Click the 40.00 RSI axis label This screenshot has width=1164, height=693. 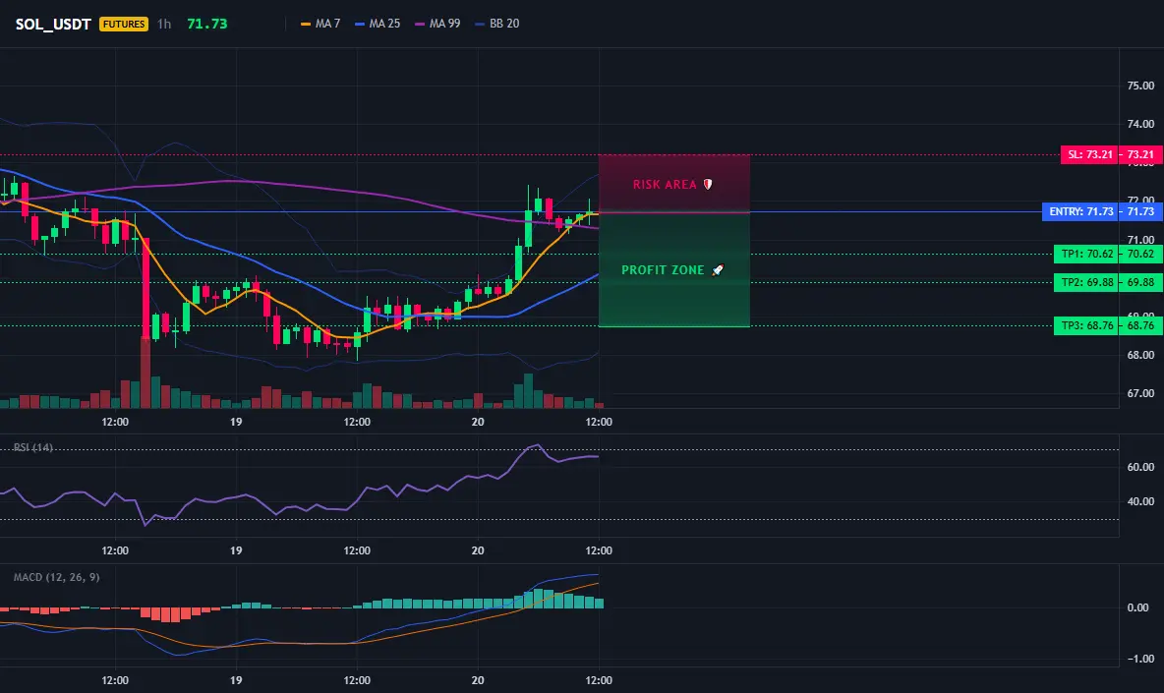(1140, 501)
